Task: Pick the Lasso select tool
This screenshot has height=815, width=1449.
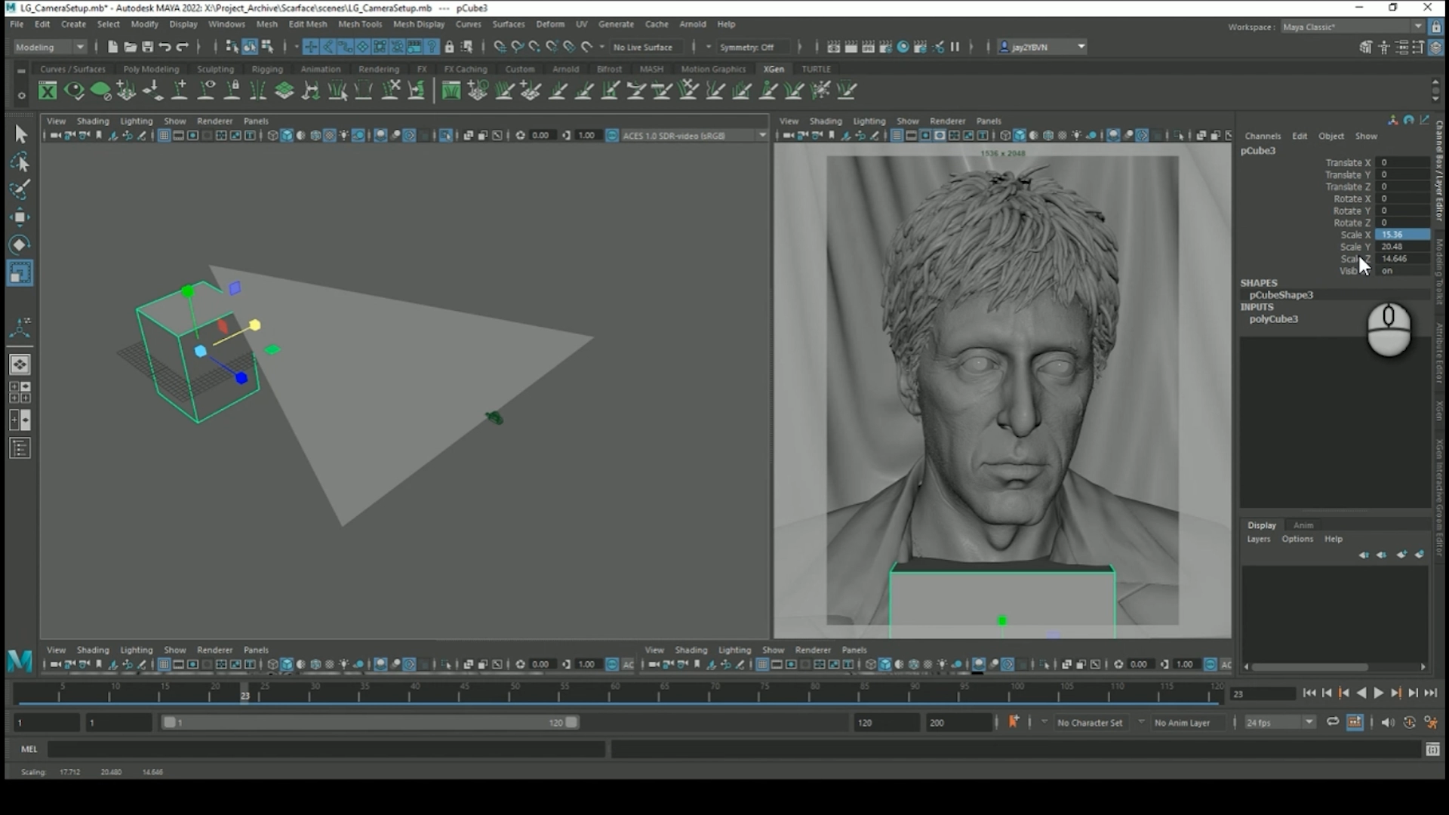Action: pos(20,162)
